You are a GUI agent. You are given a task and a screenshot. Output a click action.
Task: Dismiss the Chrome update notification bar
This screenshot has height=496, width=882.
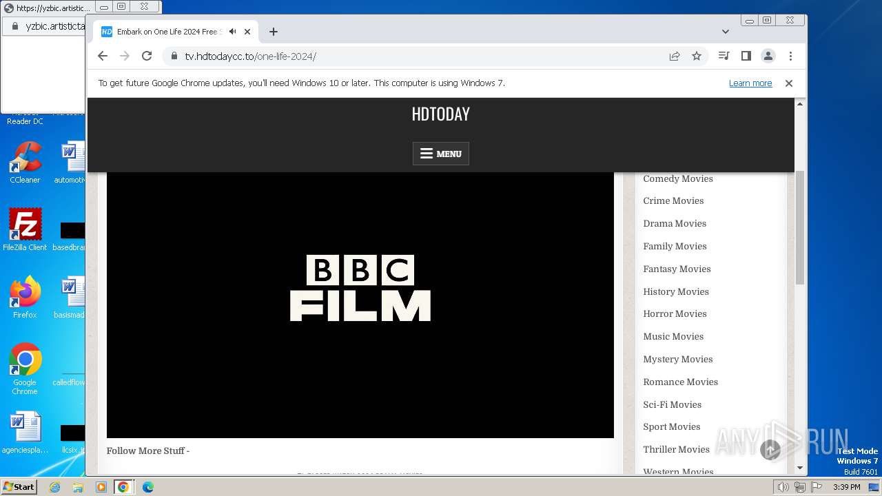789,83
